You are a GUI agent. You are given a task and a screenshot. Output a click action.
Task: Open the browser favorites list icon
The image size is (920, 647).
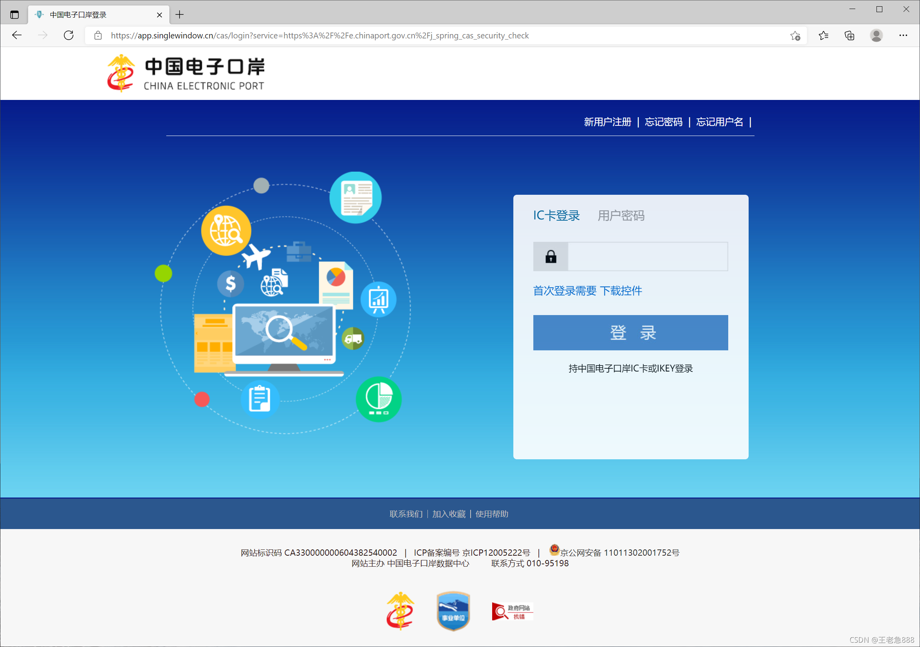824,36
